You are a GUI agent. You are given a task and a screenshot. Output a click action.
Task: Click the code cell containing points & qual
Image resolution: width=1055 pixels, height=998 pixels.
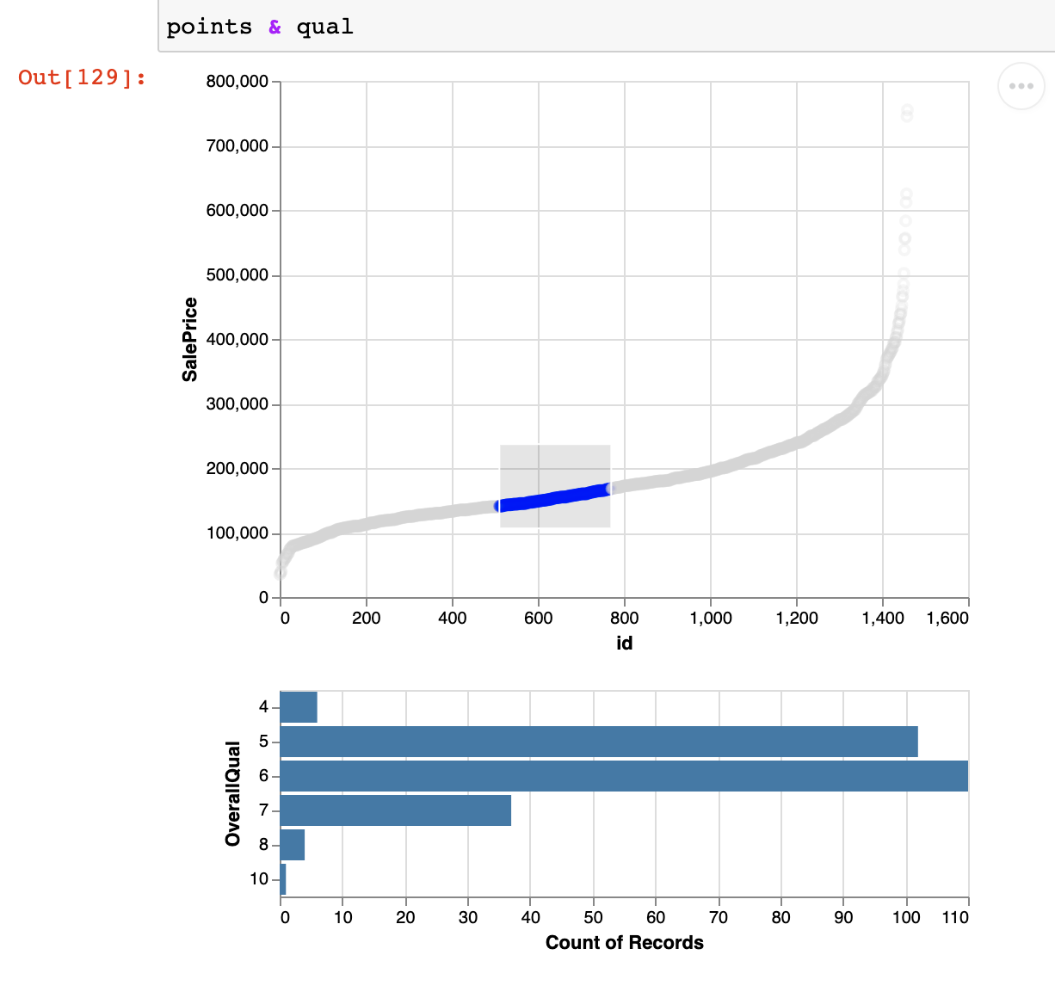point(607,27)
